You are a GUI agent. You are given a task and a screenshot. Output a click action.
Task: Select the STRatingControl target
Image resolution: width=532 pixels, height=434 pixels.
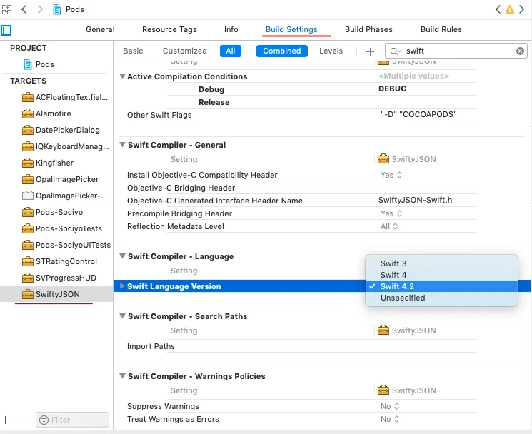coord(59,261)
